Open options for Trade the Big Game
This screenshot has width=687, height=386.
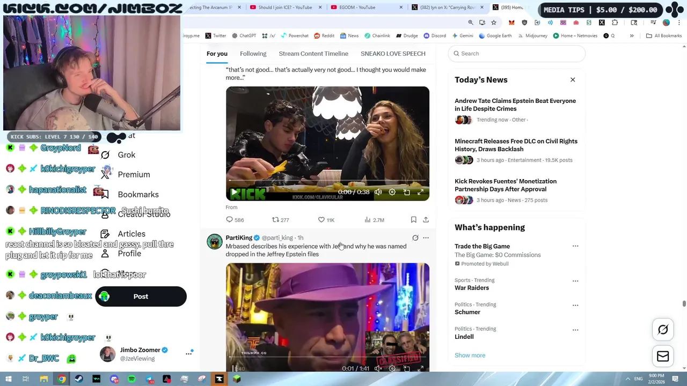tap(575, 246)
